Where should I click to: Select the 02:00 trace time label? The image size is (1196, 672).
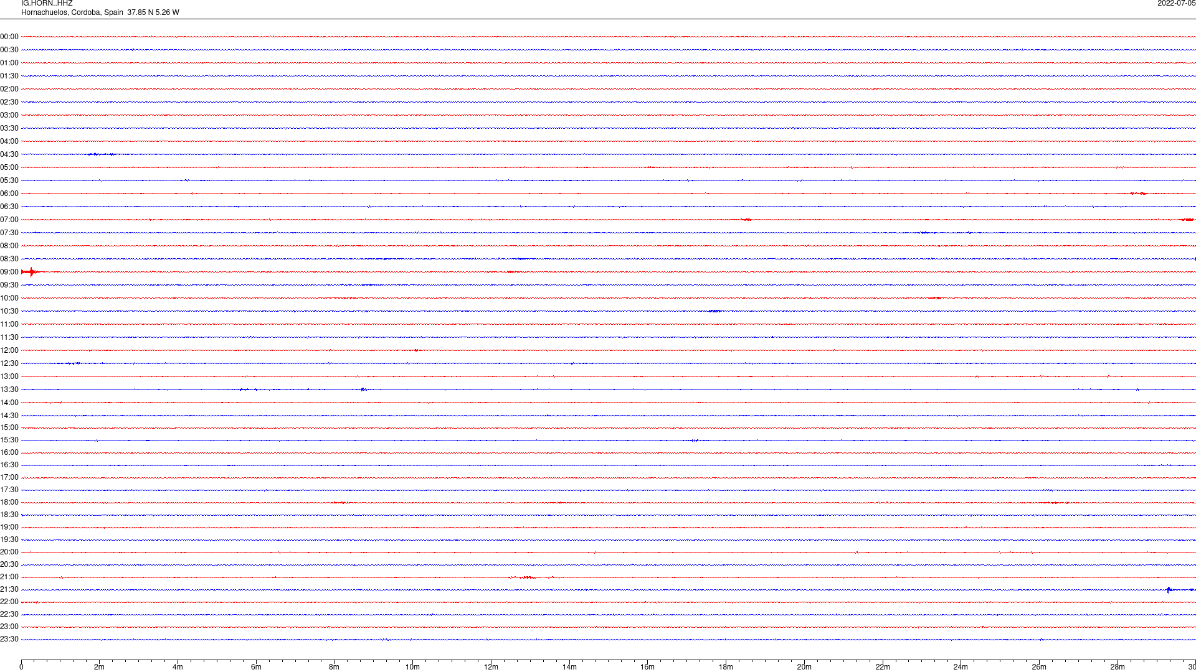click(x=9, y=89)
